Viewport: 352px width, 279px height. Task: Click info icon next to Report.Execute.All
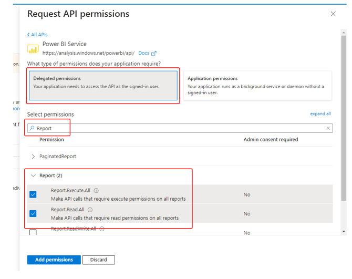coord(96,191)
